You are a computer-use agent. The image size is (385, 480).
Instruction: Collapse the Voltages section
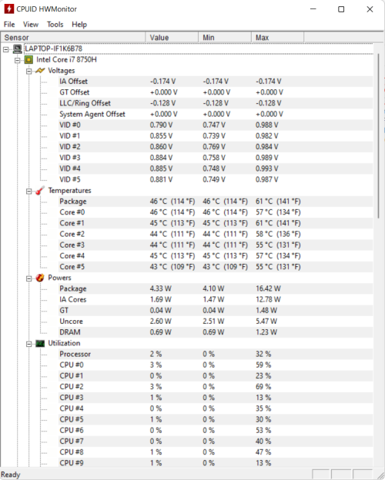click(x=28, y=71)
